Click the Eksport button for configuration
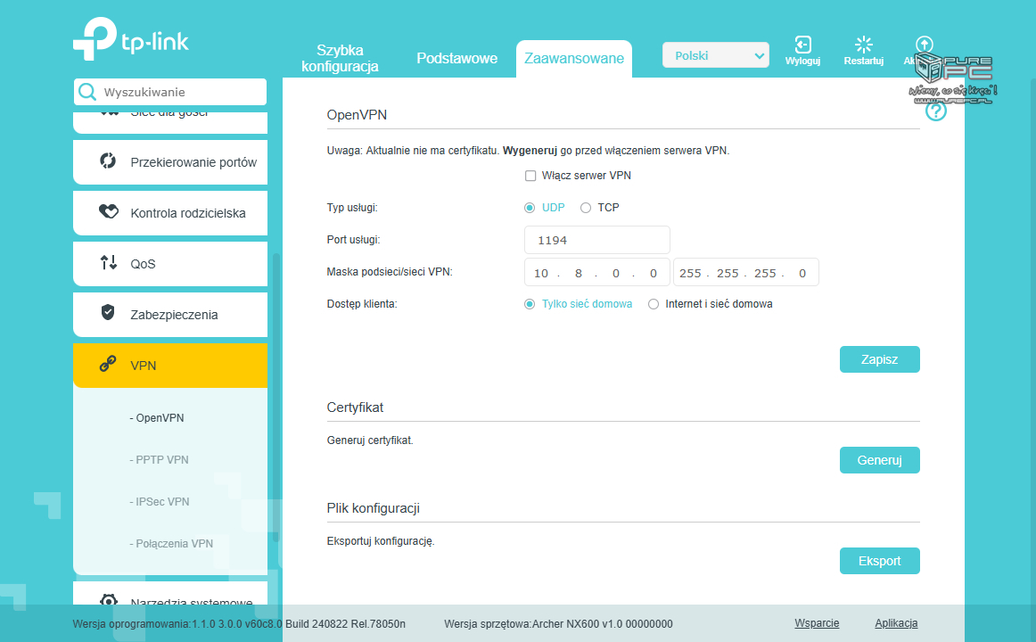This screenshot has height=642, width=1036. (879, 560)
